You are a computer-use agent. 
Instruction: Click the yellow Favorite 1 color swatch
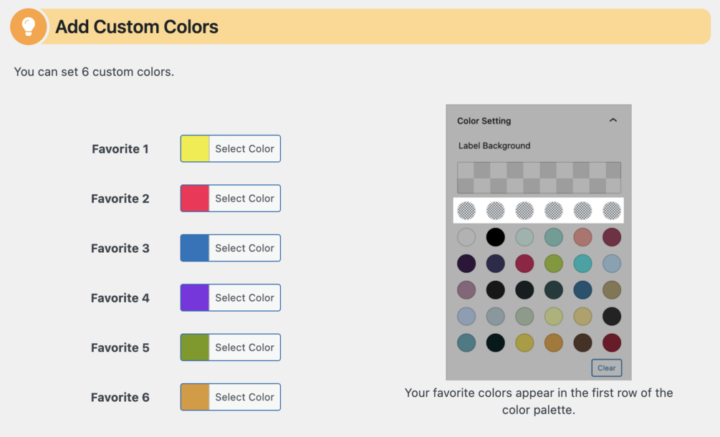(195, 149)
